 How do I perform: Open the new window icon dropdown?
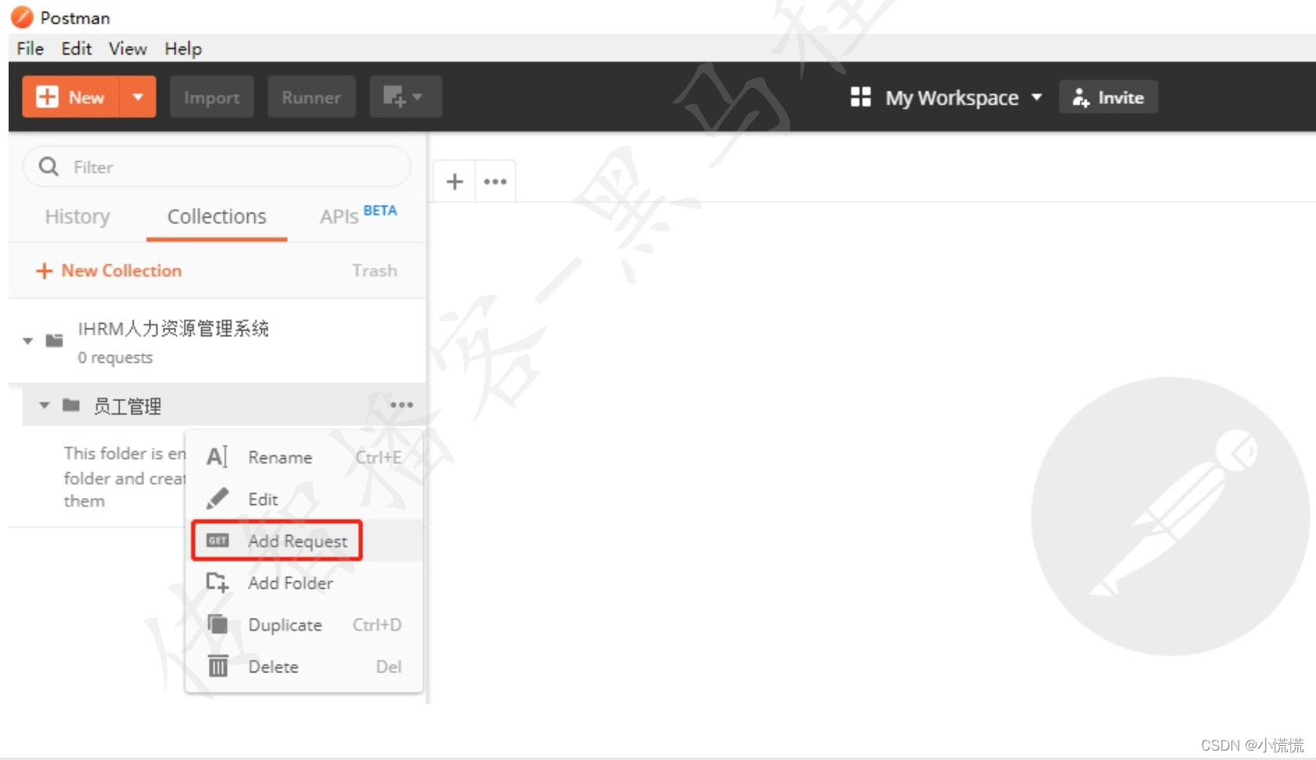tap(405, 97)
